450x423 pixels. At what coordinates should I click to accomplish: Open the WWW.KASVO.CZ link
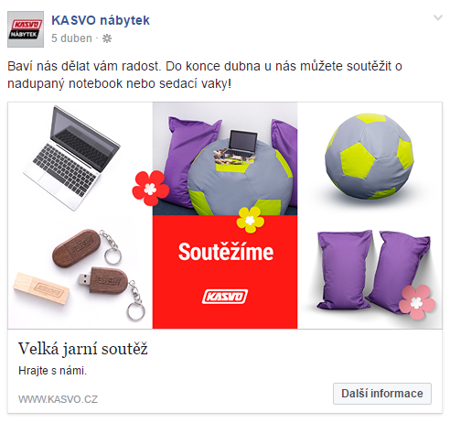point(58,399)
